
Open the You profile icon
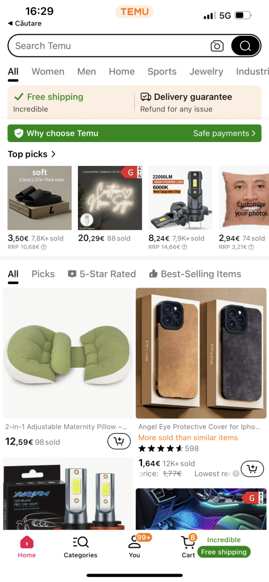pyautogui.click(x=134, y=546)
